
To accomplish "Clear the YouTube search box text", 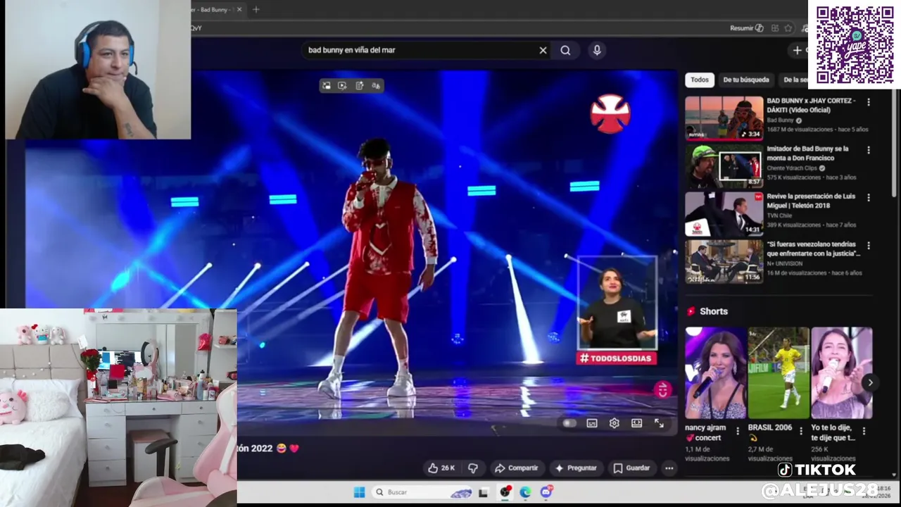I will coord(543,50).
